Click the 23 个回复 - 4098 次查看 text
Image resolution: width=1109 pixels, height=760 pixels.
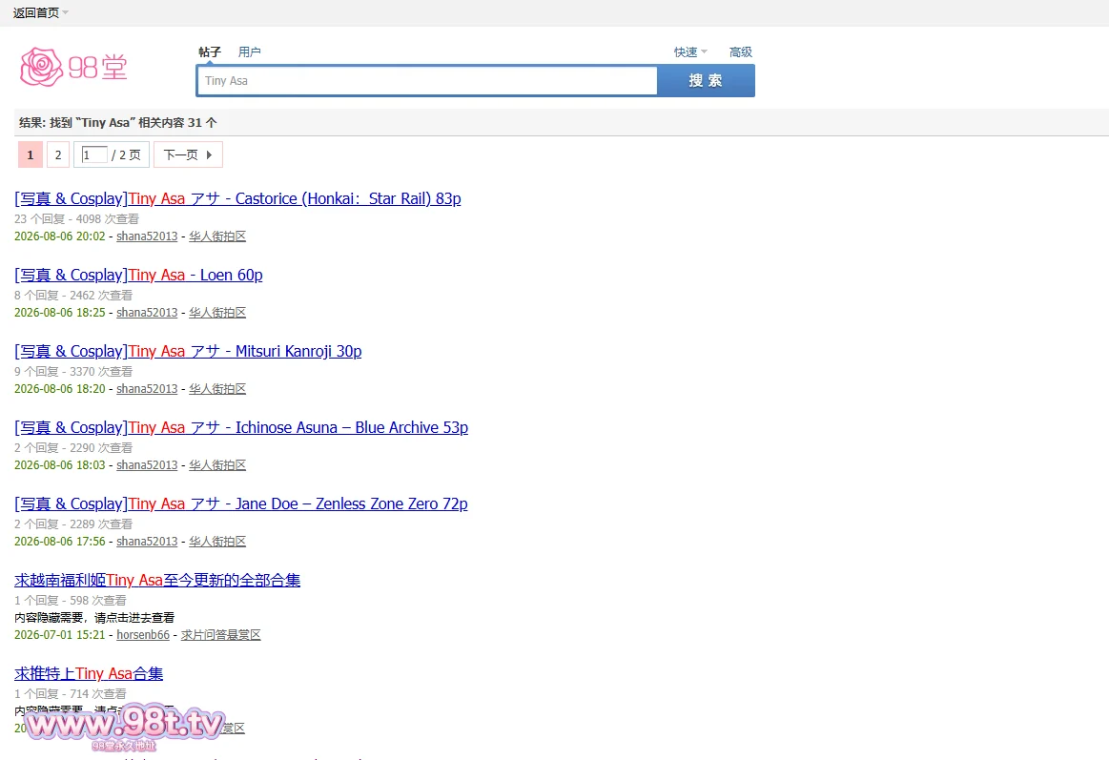[76, 219]
